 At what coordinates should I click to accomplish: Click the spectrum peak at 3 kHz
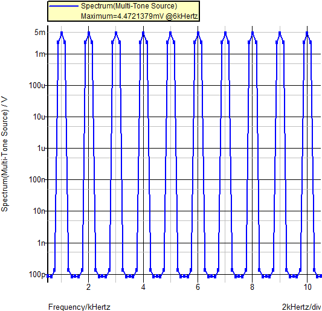[x=116, y=33]
